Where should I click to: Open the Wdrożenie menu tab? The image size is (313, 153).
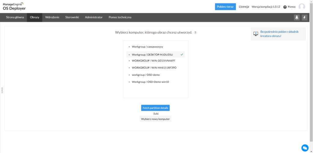52,17
